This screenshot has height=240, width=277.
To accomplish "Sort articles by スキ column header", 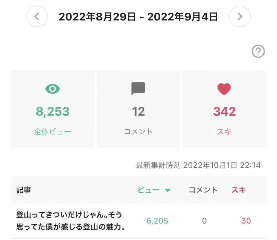I will (239, 190).
